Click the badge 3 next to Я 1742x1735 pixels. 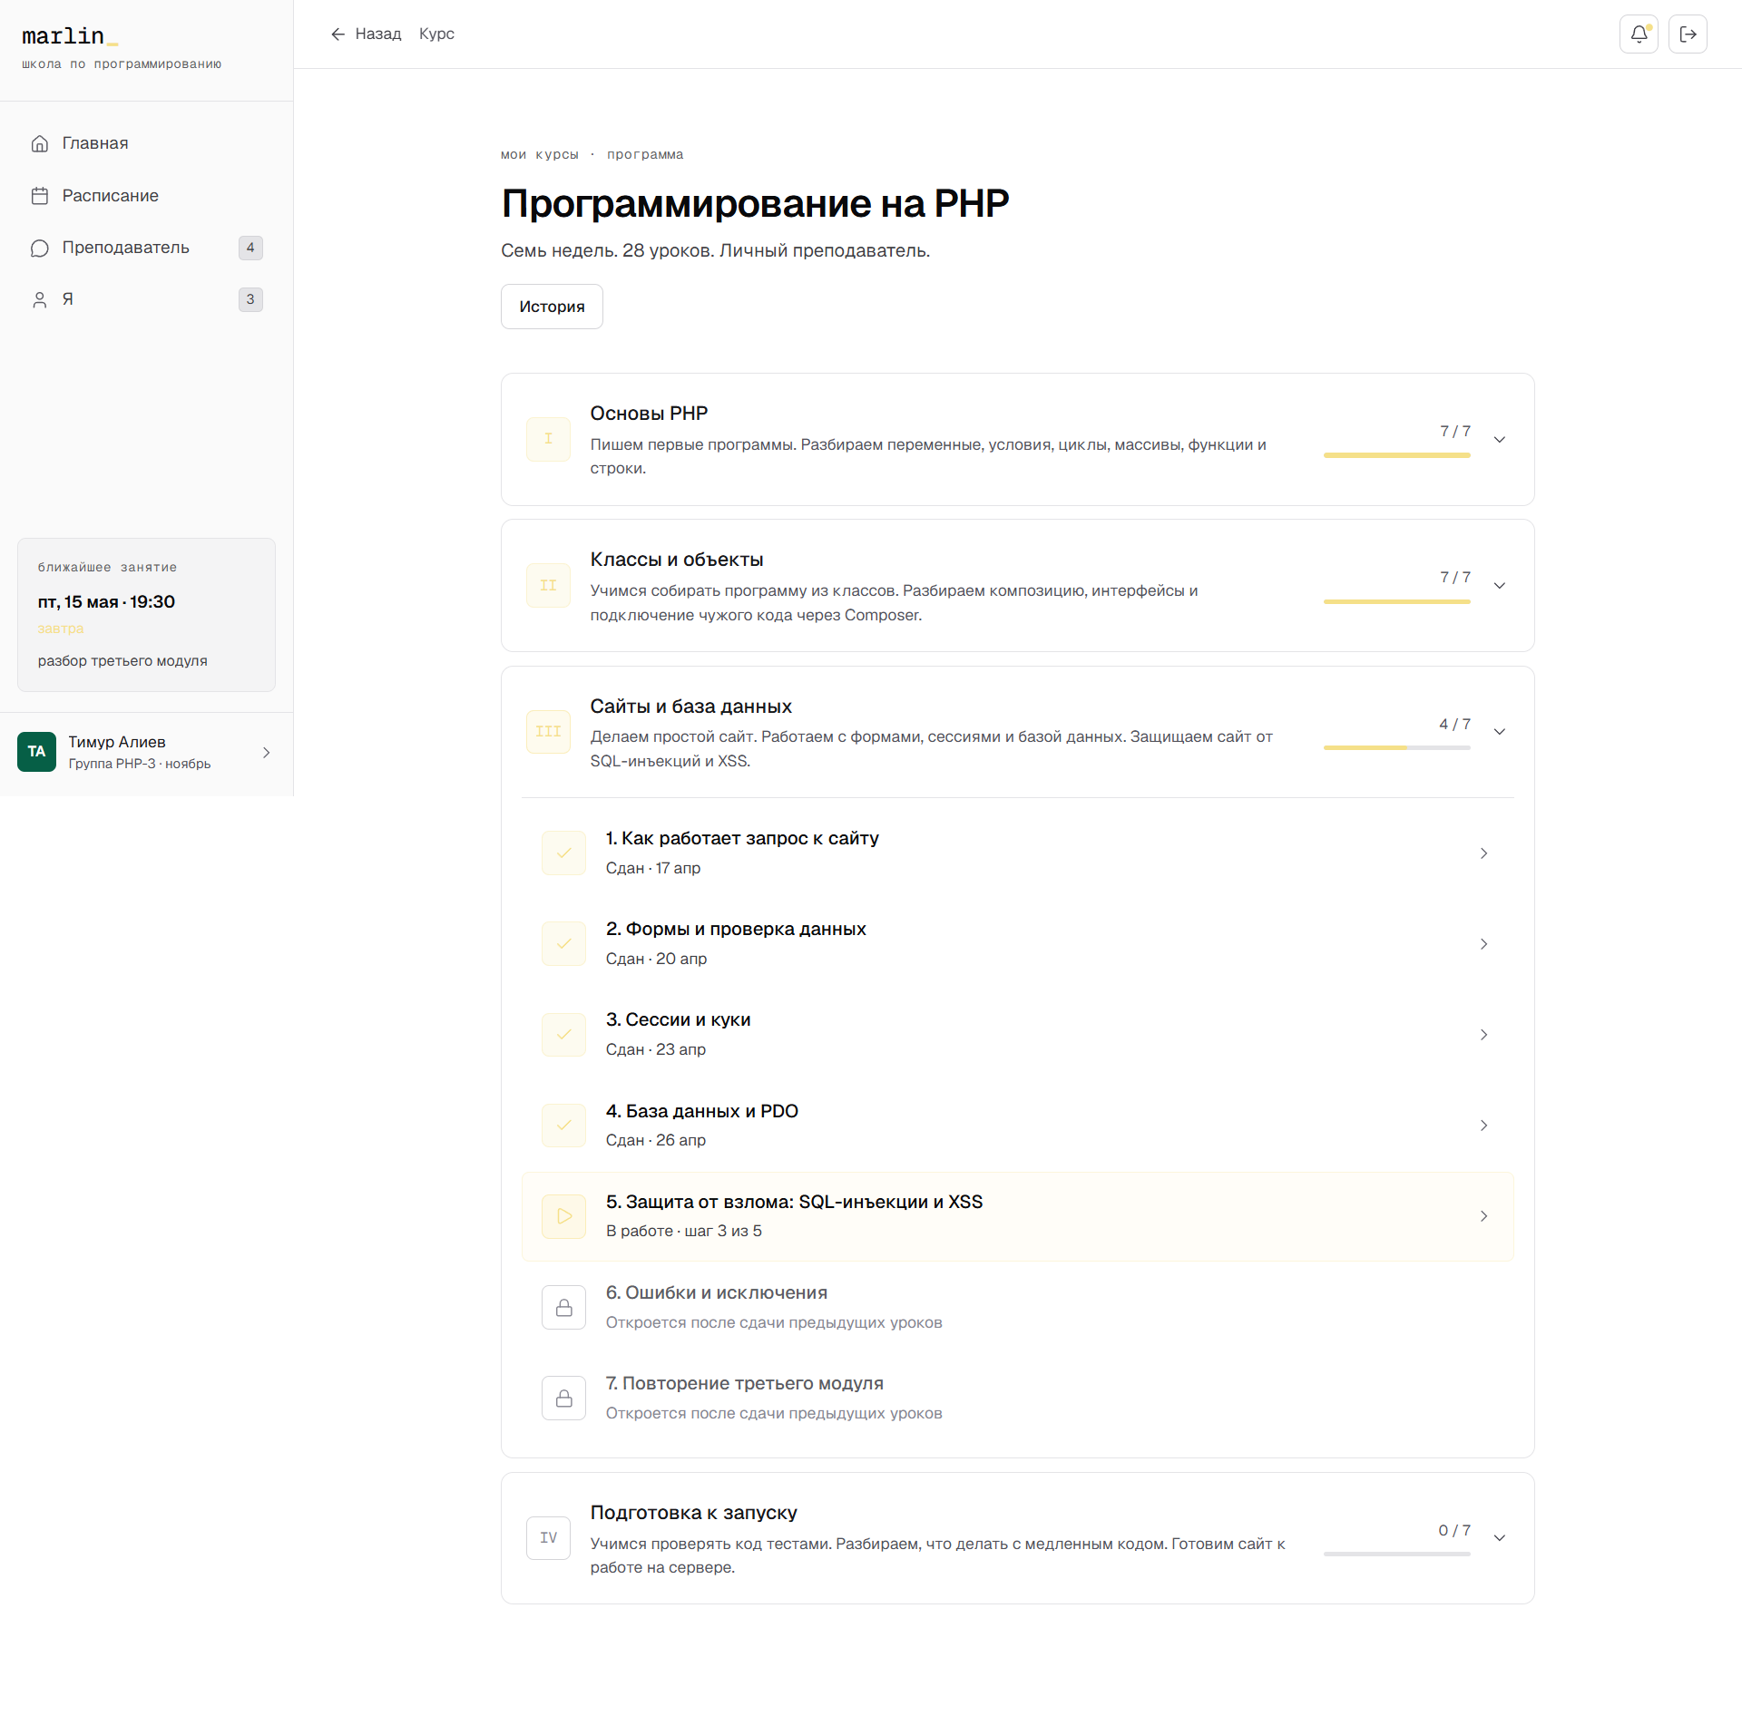point(250,299)
